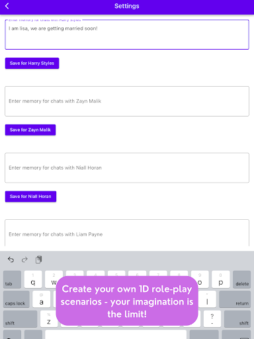Tap the letter a key
The width and height of the screenshot is (254, 339).
pyautogui.click(x=42, y=299)
